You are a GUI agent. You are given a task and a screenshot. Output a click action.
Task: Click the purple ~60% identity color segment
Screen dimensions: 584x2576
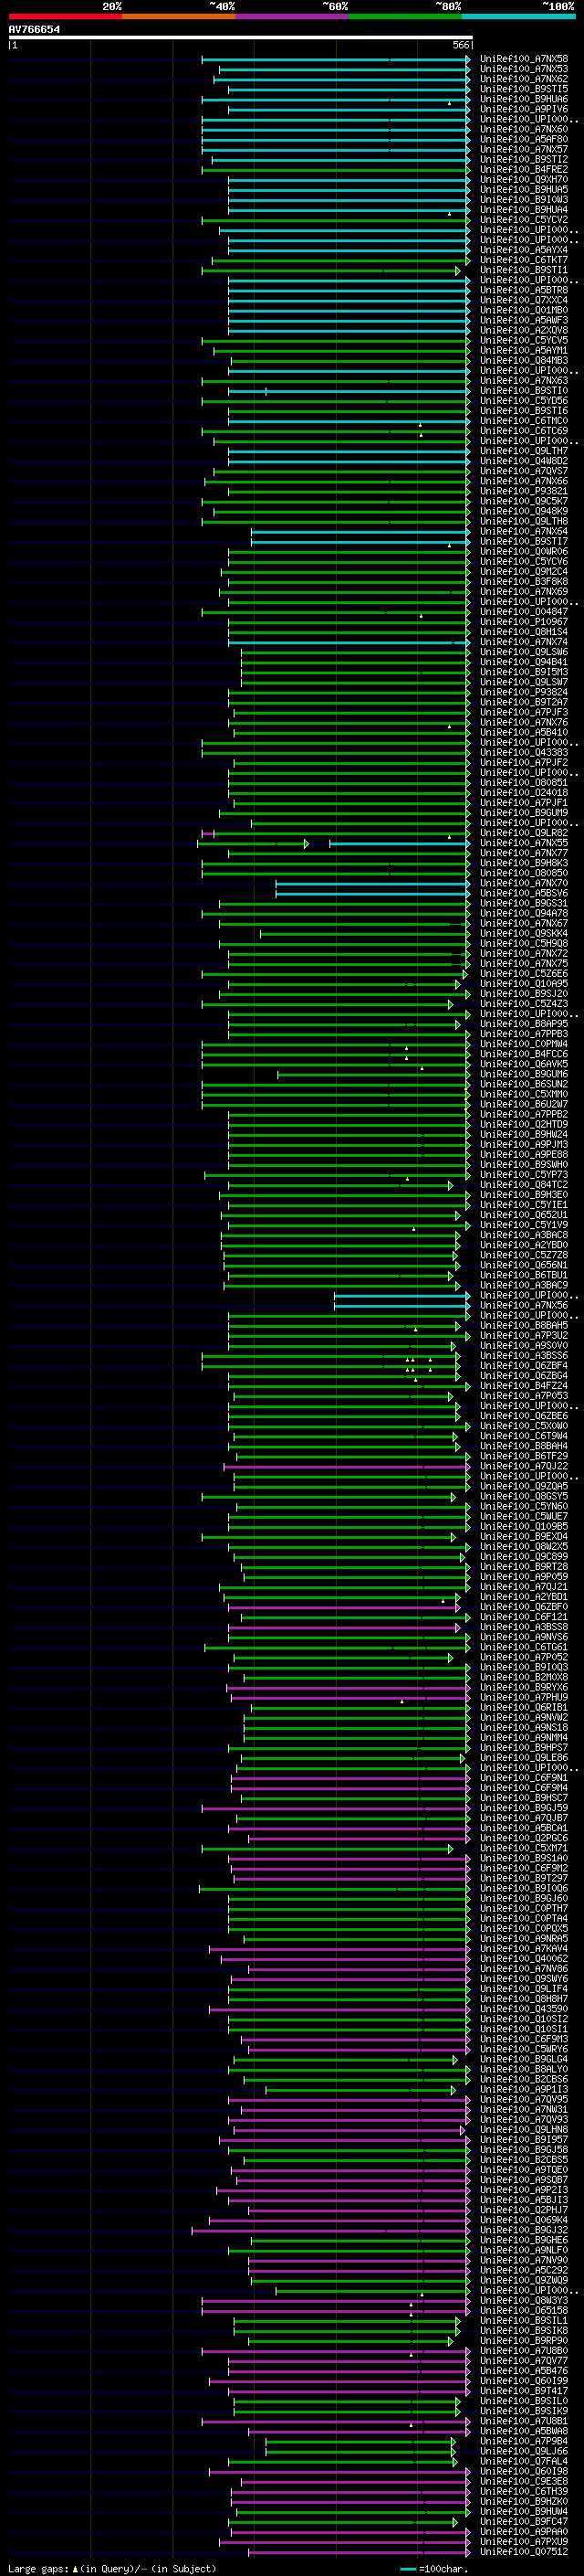coord(293,16)
